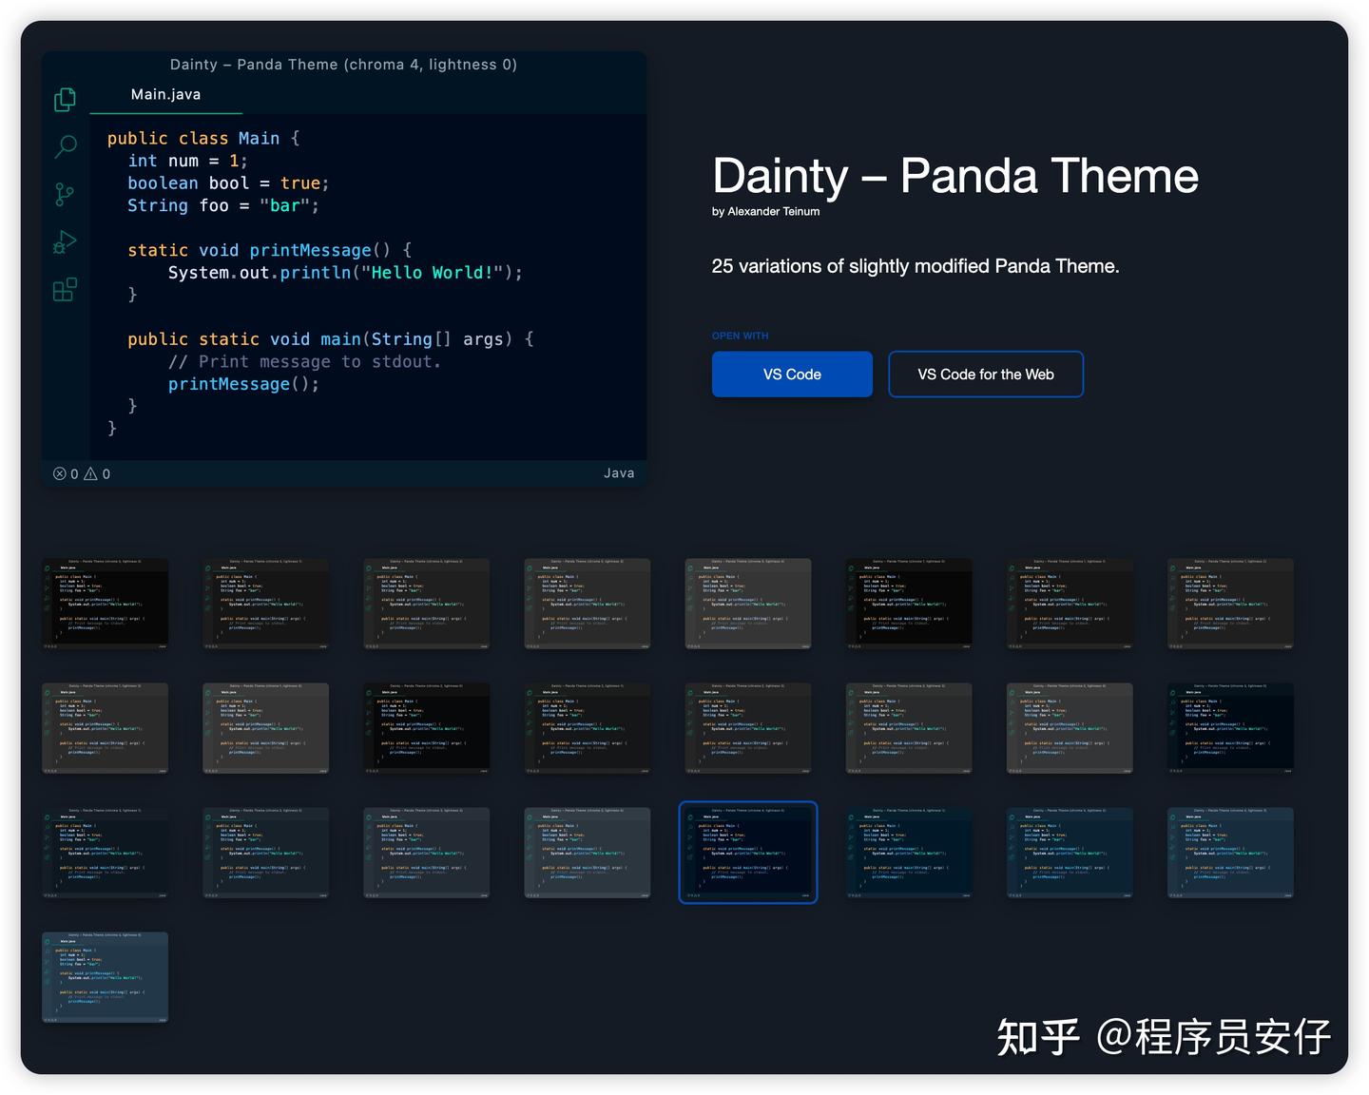Image resolution: width=1369 pixels, height=1095 pixels.
Task: Select the last thumbnail in the top row
Action: click(1230, 603)
